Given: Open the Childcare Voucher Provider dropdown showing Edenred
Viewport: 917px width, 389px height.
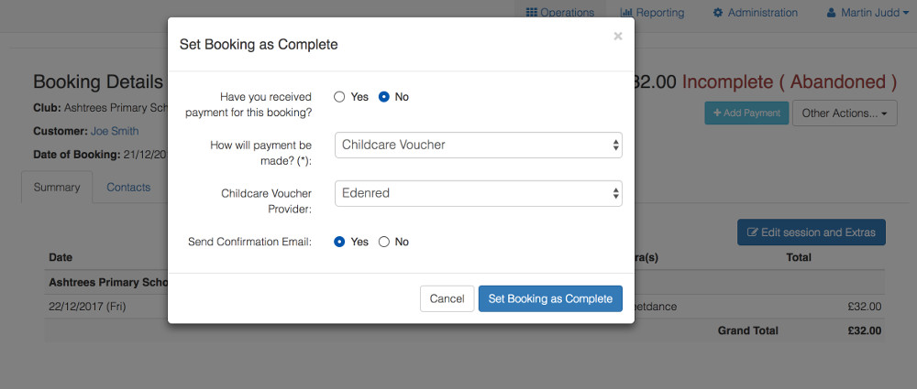Looking at the screenshot, I should [479, 193].
